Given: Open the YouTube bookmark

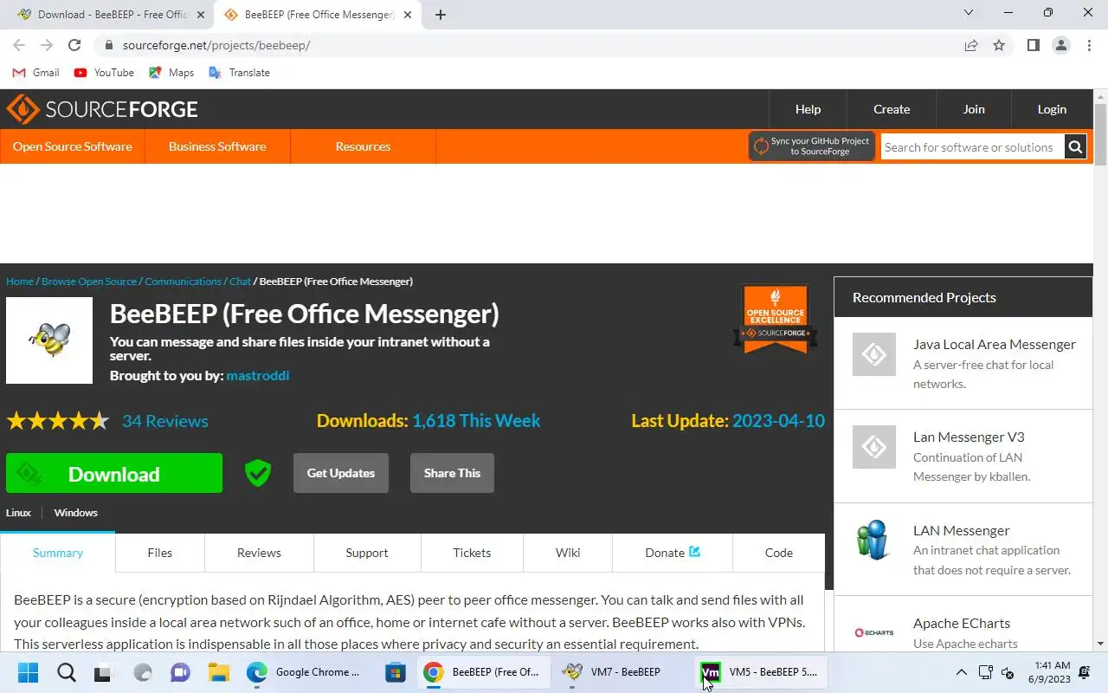Looking at the screenshot, I should [x=104, y=73].
